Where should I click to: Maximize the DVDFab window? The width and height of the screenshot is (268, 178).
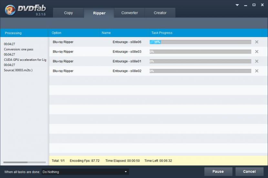[254, 5]
